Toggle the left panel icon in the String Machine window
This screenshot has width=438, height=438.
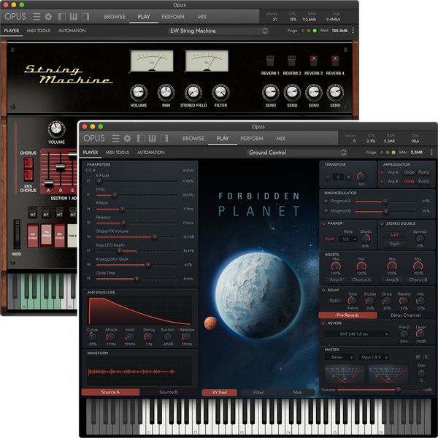coord(62,17)
